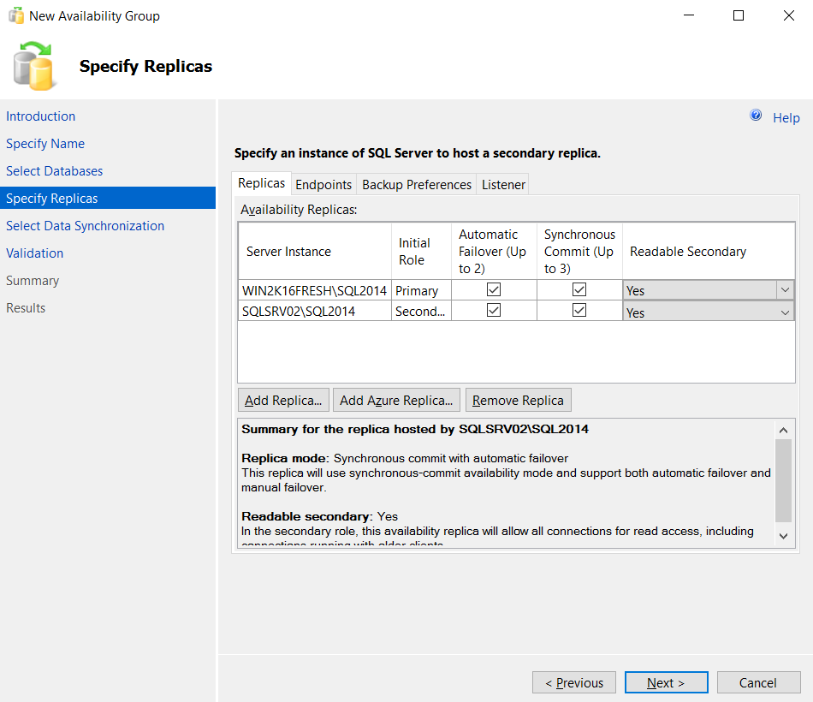Screen dimensions: 813x702
Task: Click the Specify Replicas wizard header icon
Action: click(x=35, y=66)
